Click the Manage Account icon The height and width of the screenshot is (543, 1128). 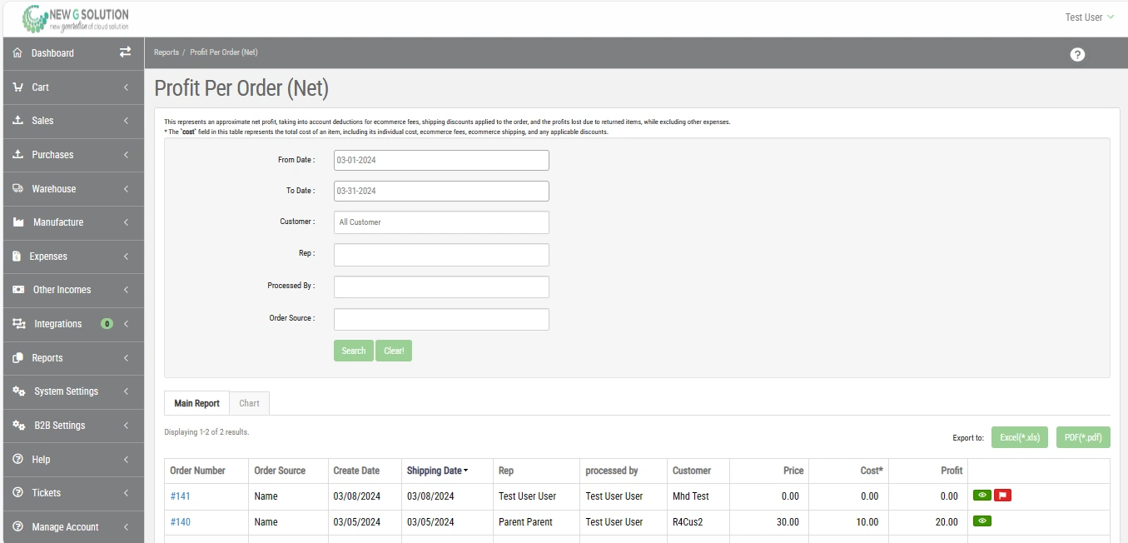pos(17,527)
